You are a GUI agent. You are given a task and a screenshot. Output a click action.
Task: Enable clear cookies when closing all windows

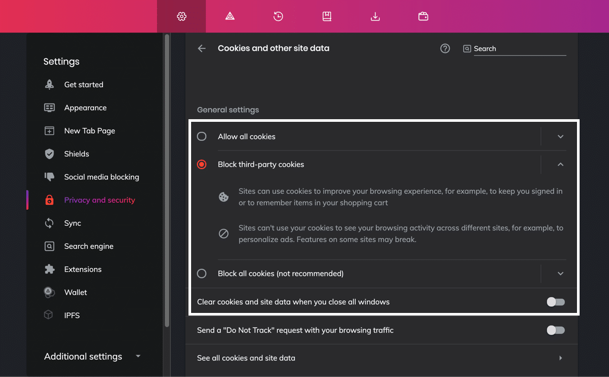[x=555, y=302]
